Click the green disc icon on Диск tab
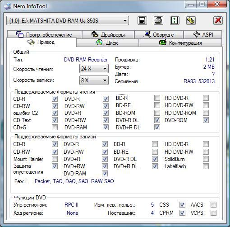Viewport: 230px width, 227px height. 99,43
